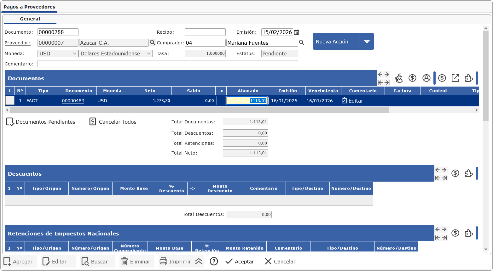Expand the Nueva Acción dropdown arrow
This screenshot has height=271, width=493.
pos(367,42)
